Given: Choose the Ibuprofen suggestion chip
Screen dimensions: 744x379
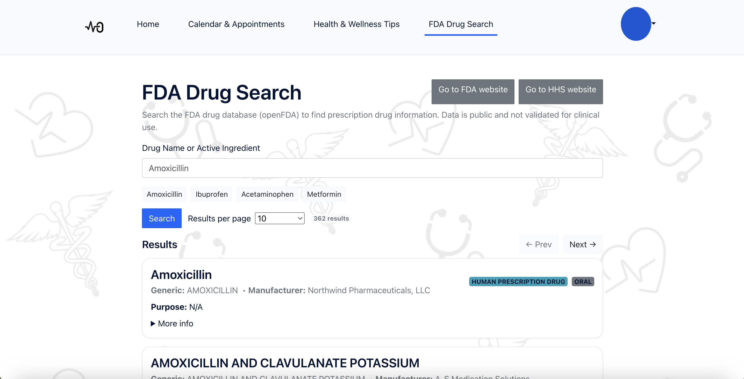Looking at the screenshot, I should coord(211,194).
